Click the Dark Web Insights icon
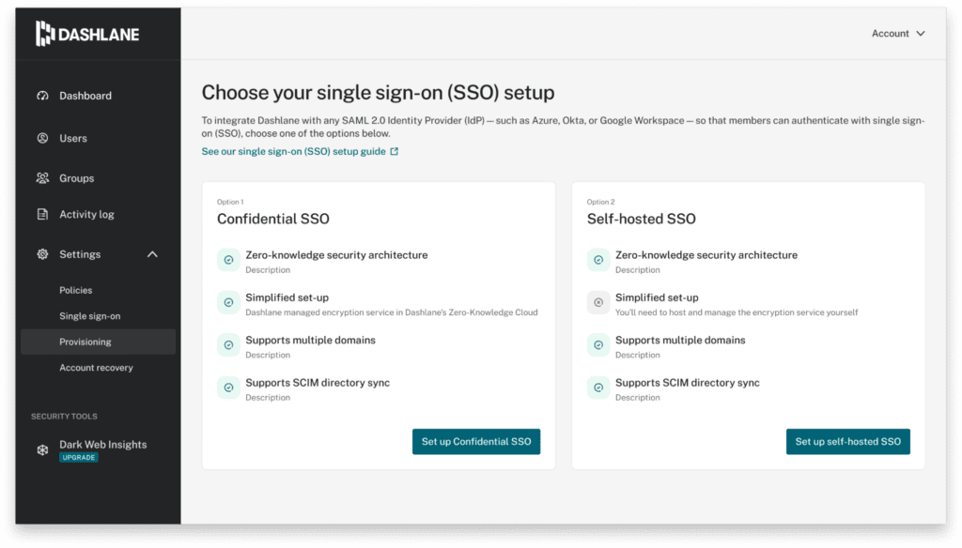This screenshot has height=548, width=962. pyautogui.click(x=42, y=449)
